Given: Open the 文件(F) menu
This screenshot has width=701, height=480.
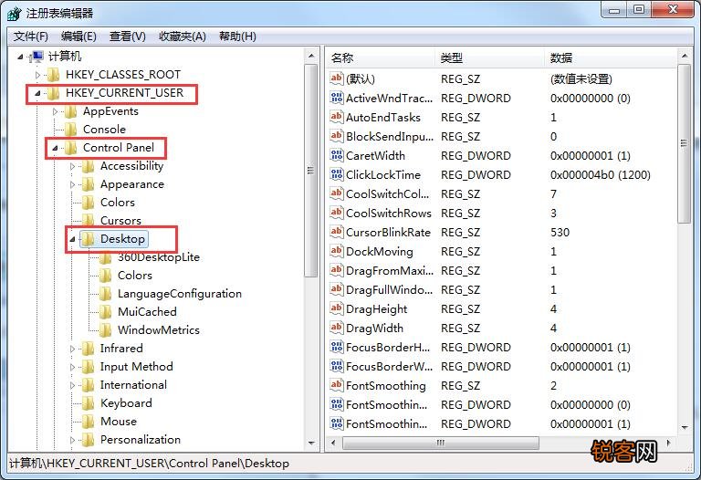Looking at the screenshot, I should [30, 37].
